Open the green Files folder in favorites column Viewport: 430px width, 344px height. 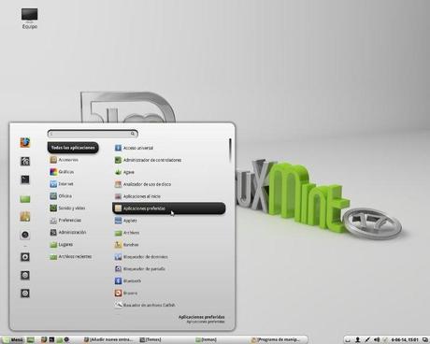coord(25,199)
